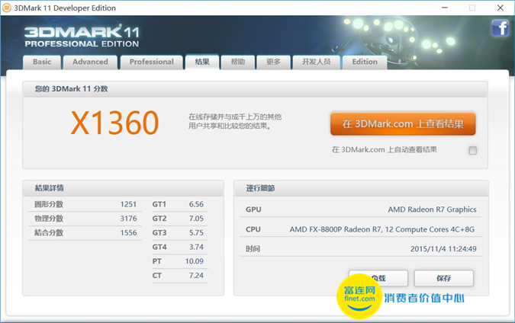515x323 pixels.
Task: Select the CT result 7.24
Action: 196,276
